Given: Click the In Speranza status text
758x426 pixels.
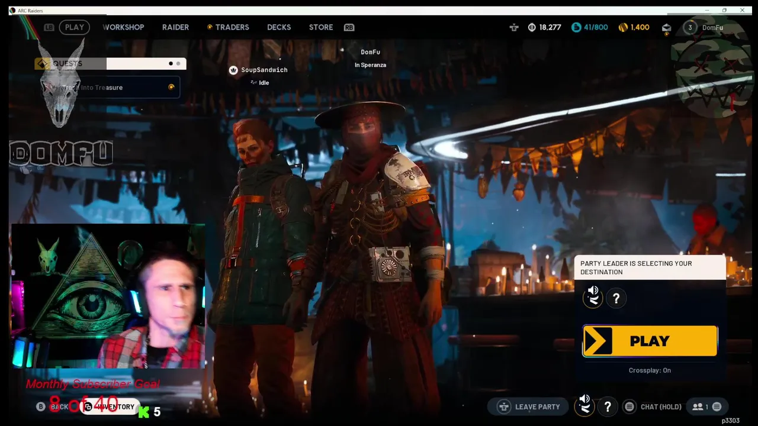Looking at the screenshot, I should click(370, 65).
